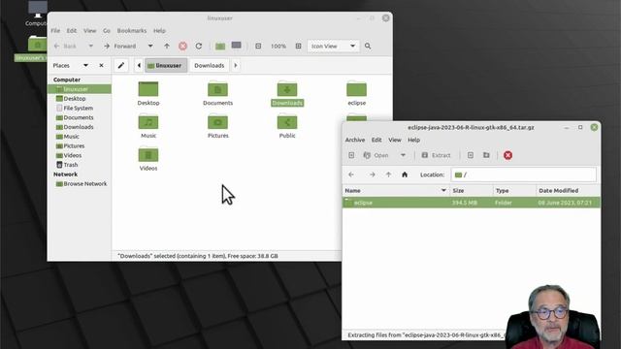Stop the extraction with red stop icon
The image size is (621, 349).
pyautogui.click(x=507, y=155)
